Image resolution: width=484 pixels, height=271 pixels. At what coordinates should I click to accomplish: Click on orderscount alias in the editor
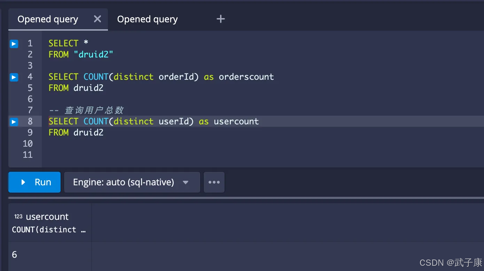(246, 77)
